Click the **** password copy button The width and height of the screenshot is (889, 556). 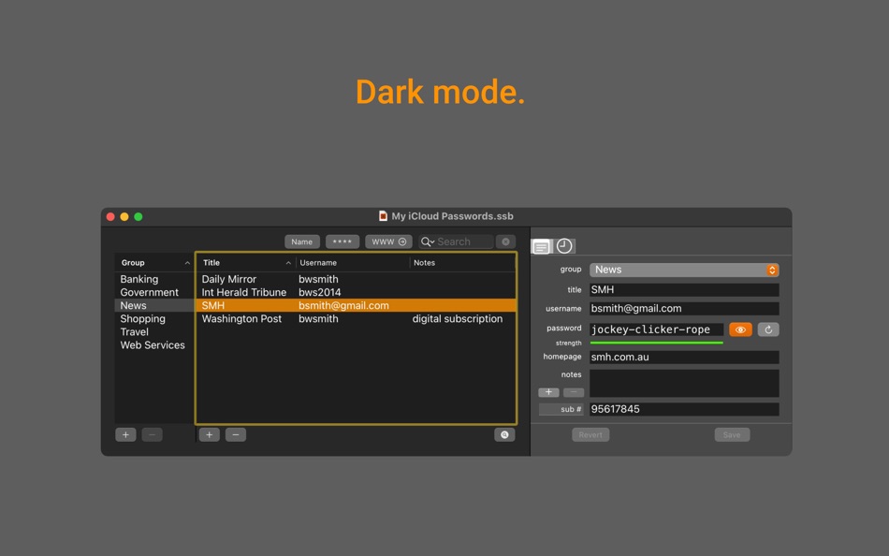[x=342, y=241]
